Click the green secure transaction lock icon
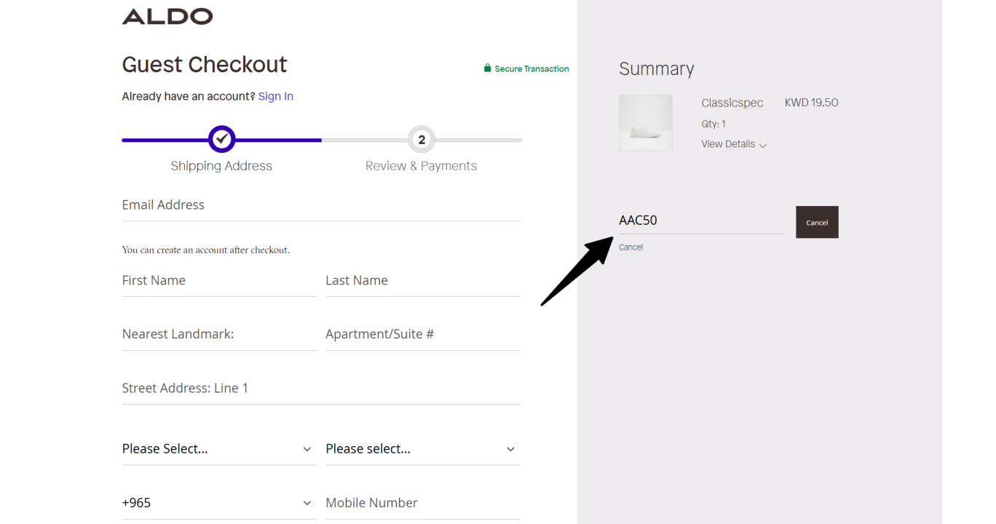Screen dimensions: 996x524 tap(488, 68)
